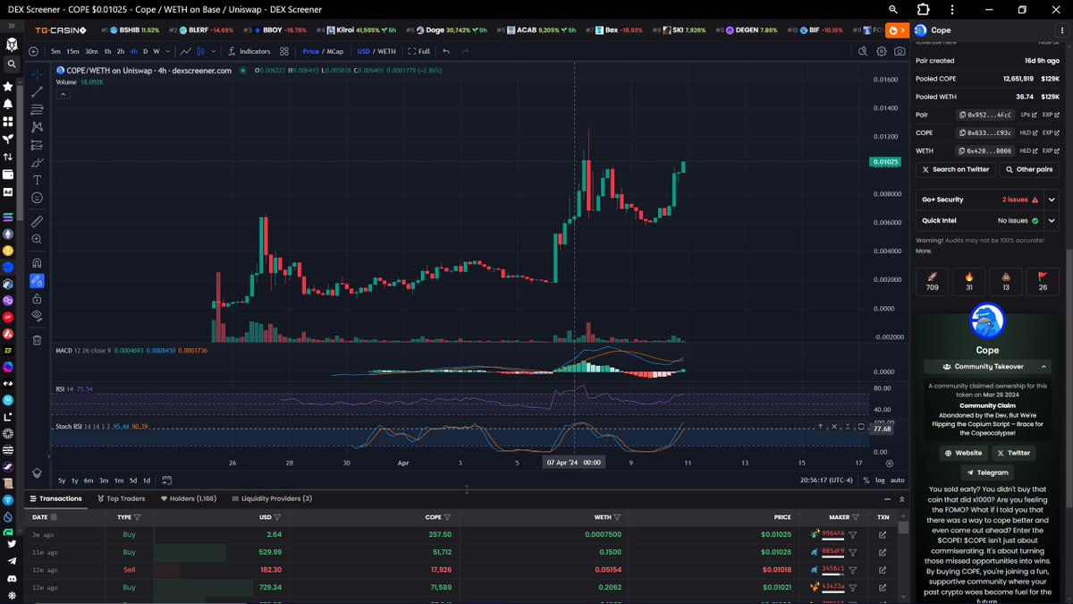The width and height of the screenshot is (1073, 604).
Task: Select the 1y date range
Action: (74, 481)
